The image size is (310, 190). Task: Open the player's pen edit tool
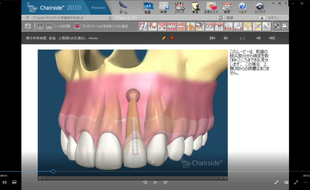tap(276, 183)
